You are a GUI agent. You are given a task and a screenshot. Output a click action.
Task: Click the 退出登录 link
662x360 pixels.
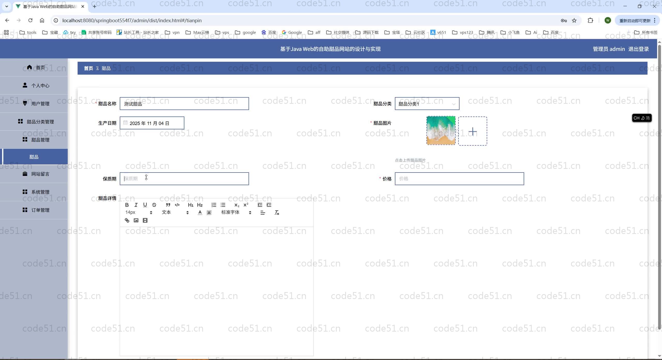pyautogui.click(x=638, y=49)
